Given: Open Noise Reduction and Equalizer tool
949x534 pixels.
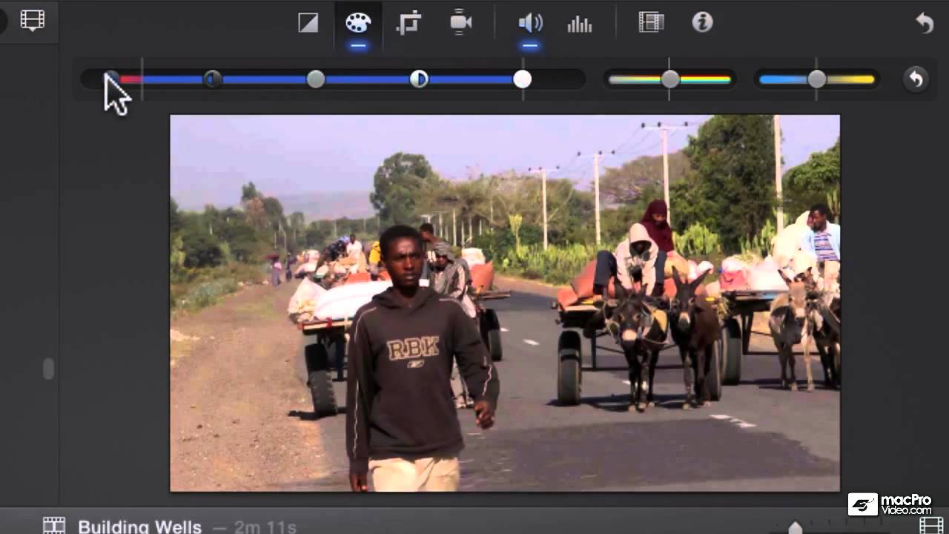Looking at the screenshot, I should 580,24.
